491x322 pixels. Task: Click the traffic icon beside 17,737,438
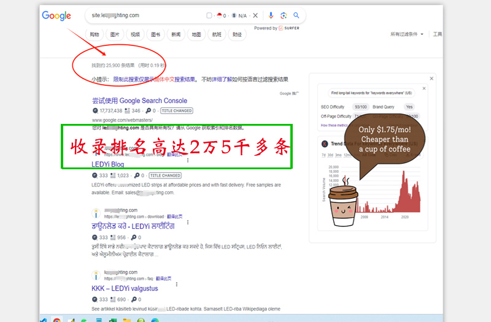(x=95, y=110)
